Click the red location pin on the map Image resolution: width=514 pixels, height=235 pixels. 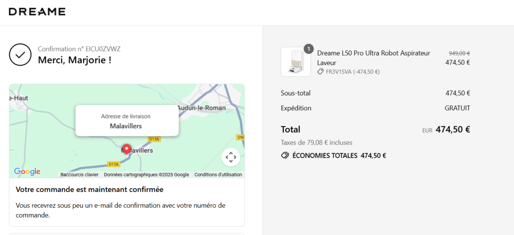[126, 149]
